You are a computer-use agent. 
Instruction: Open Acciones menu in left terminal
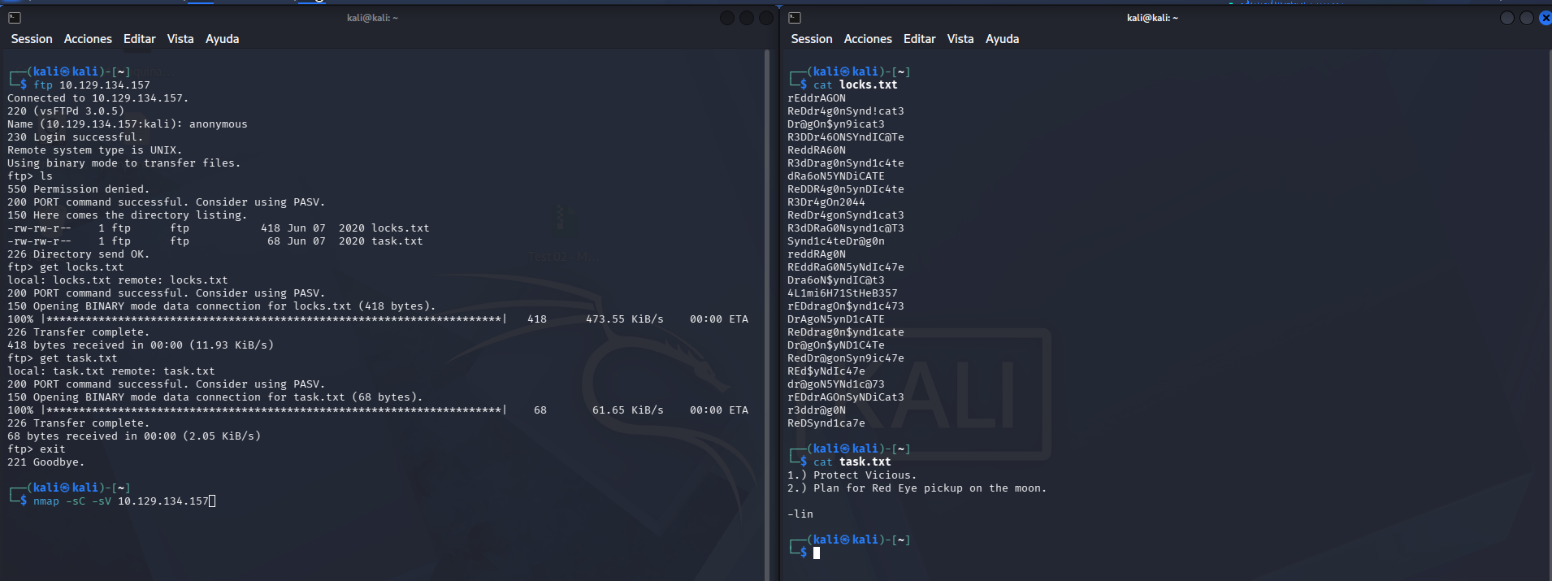[88, 39]
